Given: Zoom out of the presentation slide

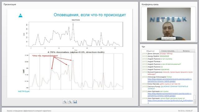Looking at the screenshot, I should point(70,102).
